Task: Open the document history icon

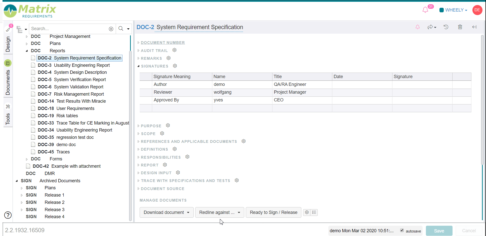Action: click(x=446, y=27)
